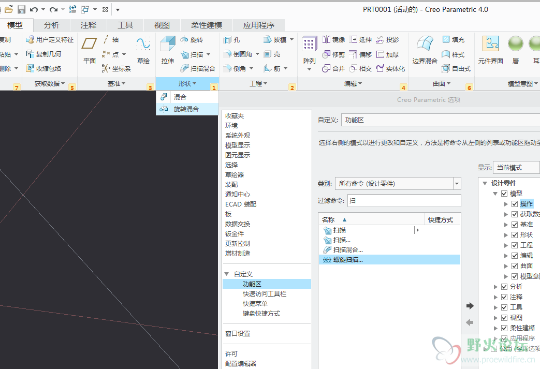The height and width of the screenshot is (369, 540).
Task: Open the 扫描 ribbon dropdown arrow
Action: click(208, 54)
